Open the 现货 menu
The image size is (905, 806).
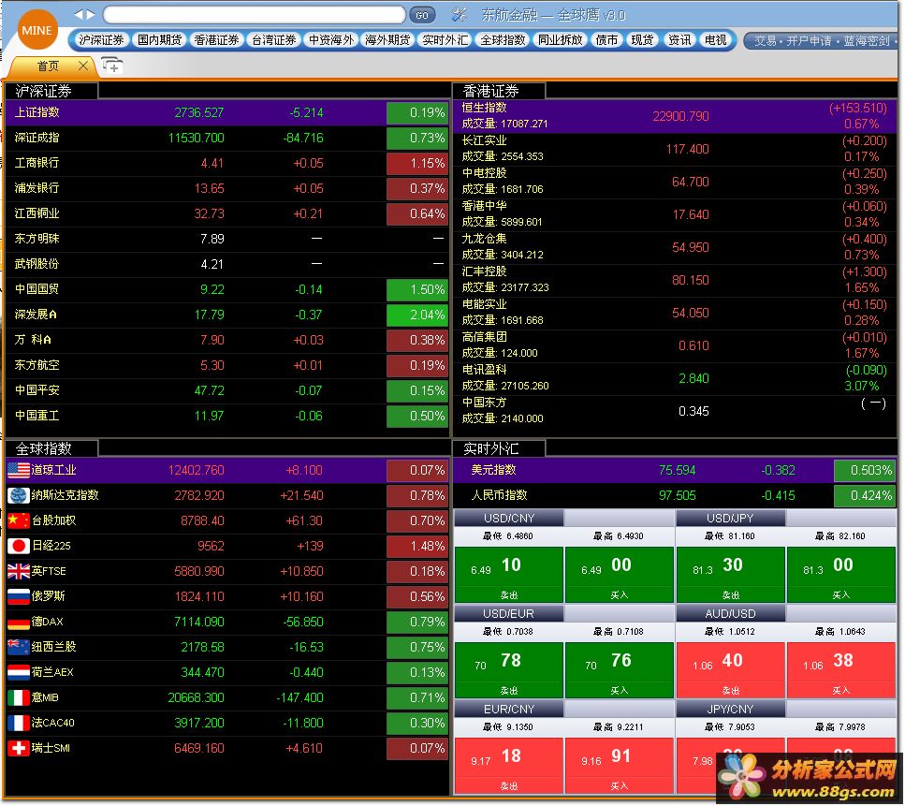coord(642,40)
